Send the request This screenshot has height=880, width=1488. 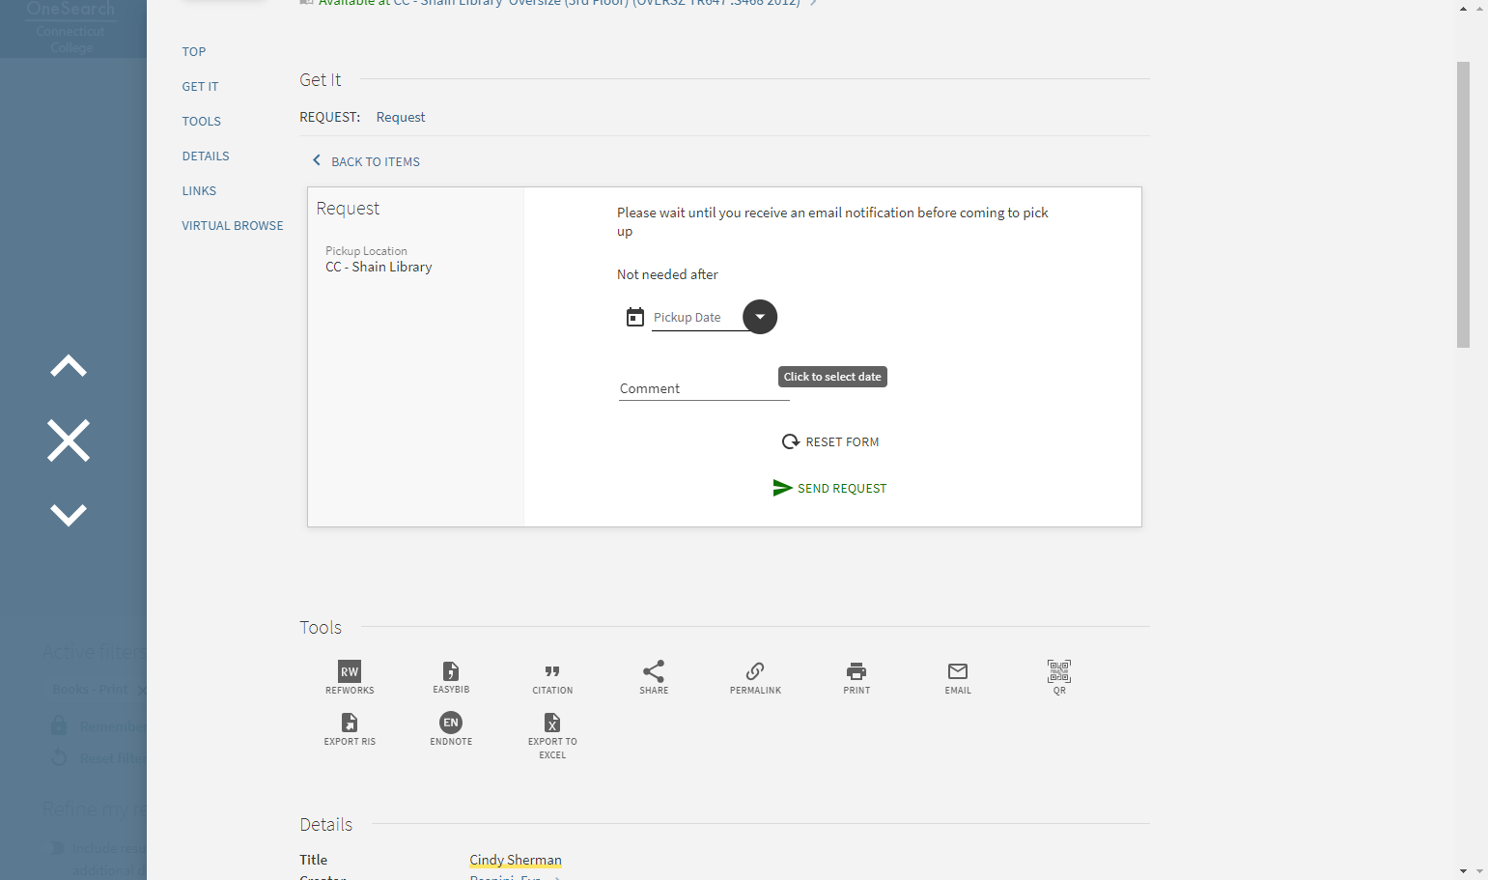tap(830, 488)
